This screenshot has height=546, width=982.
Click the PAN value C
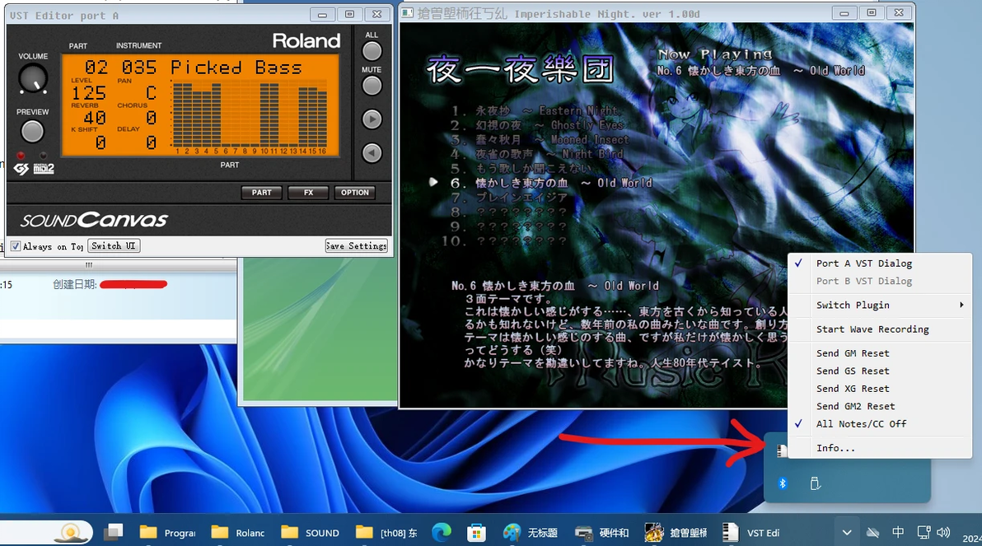151,93
